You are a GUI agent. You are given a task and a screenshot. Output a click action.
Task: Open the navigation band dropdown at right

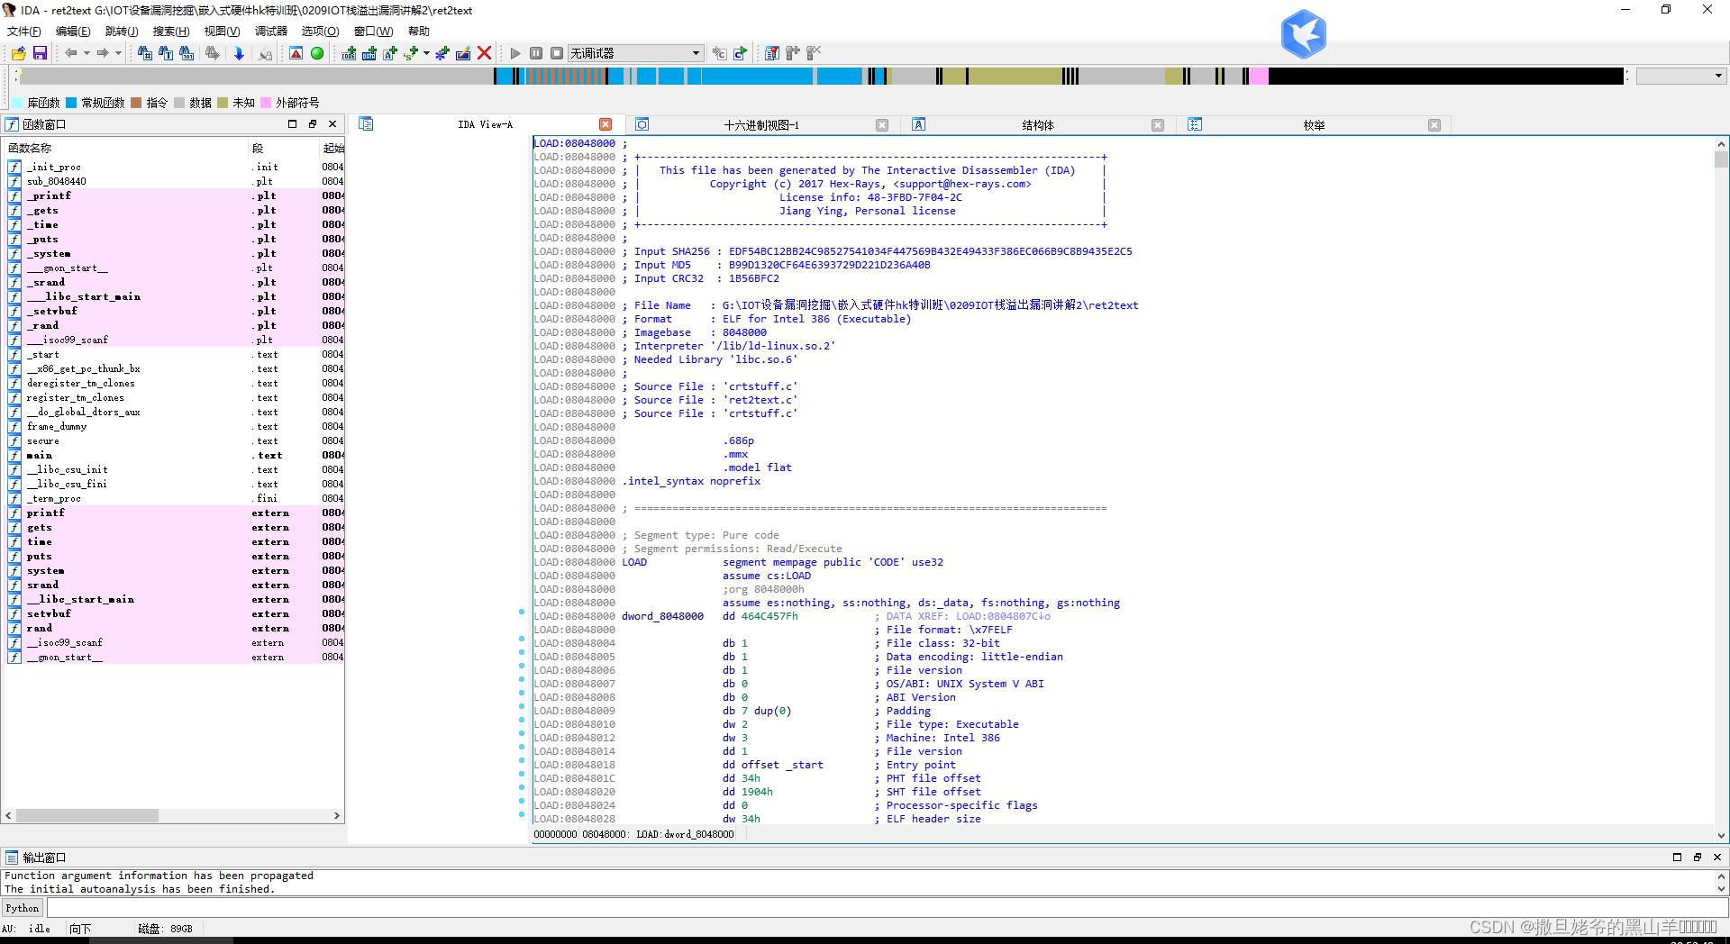pos(1681,77)
